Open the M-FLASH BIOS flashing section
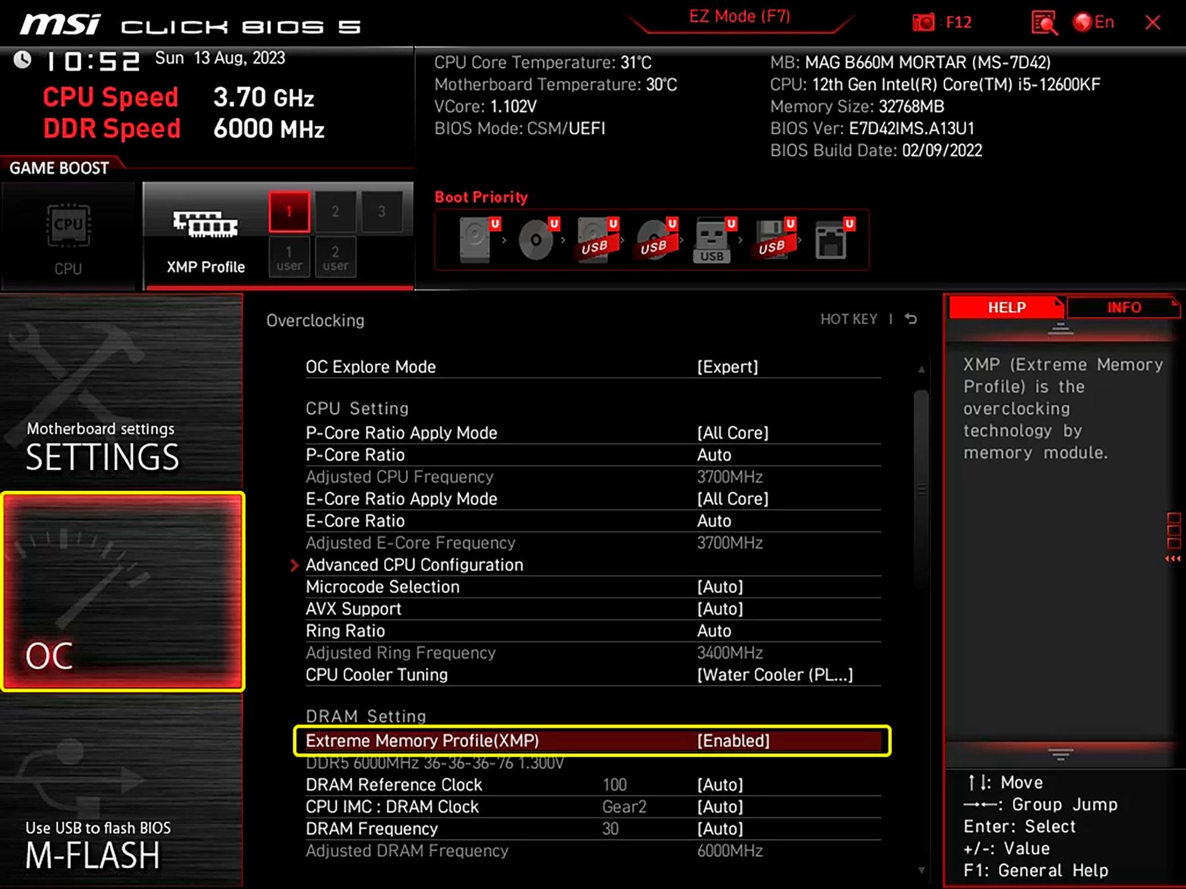The image size is (1186, 889). pyautogui.click(x=122, y=790)
